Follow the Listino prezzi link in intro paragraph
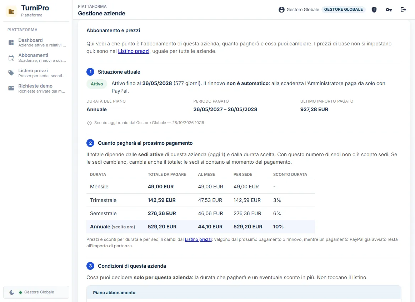 point(134,51)
